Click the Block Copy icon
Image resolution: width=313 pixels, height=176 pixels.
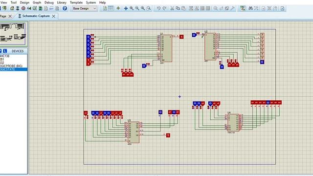pyautogui.click(x=191, y=8)
